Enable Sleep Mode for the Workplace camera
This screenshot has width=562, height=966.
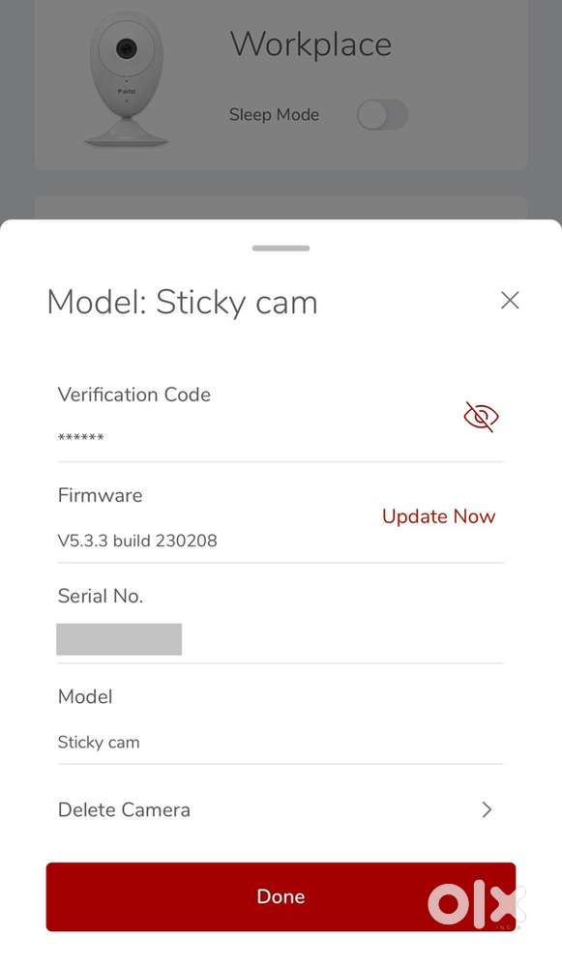point(381,114)
